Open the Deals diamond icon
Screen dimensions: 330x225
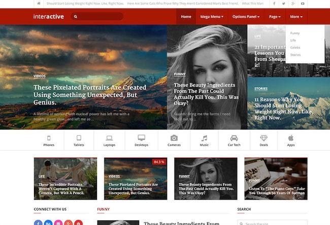tap(263, 138)
